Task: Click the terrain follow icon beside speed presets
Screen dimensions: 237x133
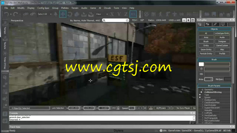Action: click(x=151, y=108)
